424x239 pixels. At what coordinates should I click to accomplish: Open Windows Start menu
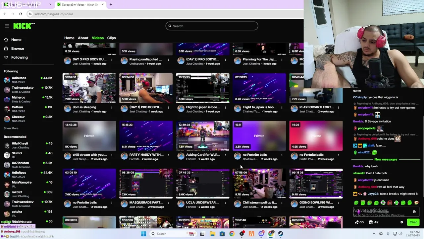point(143,234)
